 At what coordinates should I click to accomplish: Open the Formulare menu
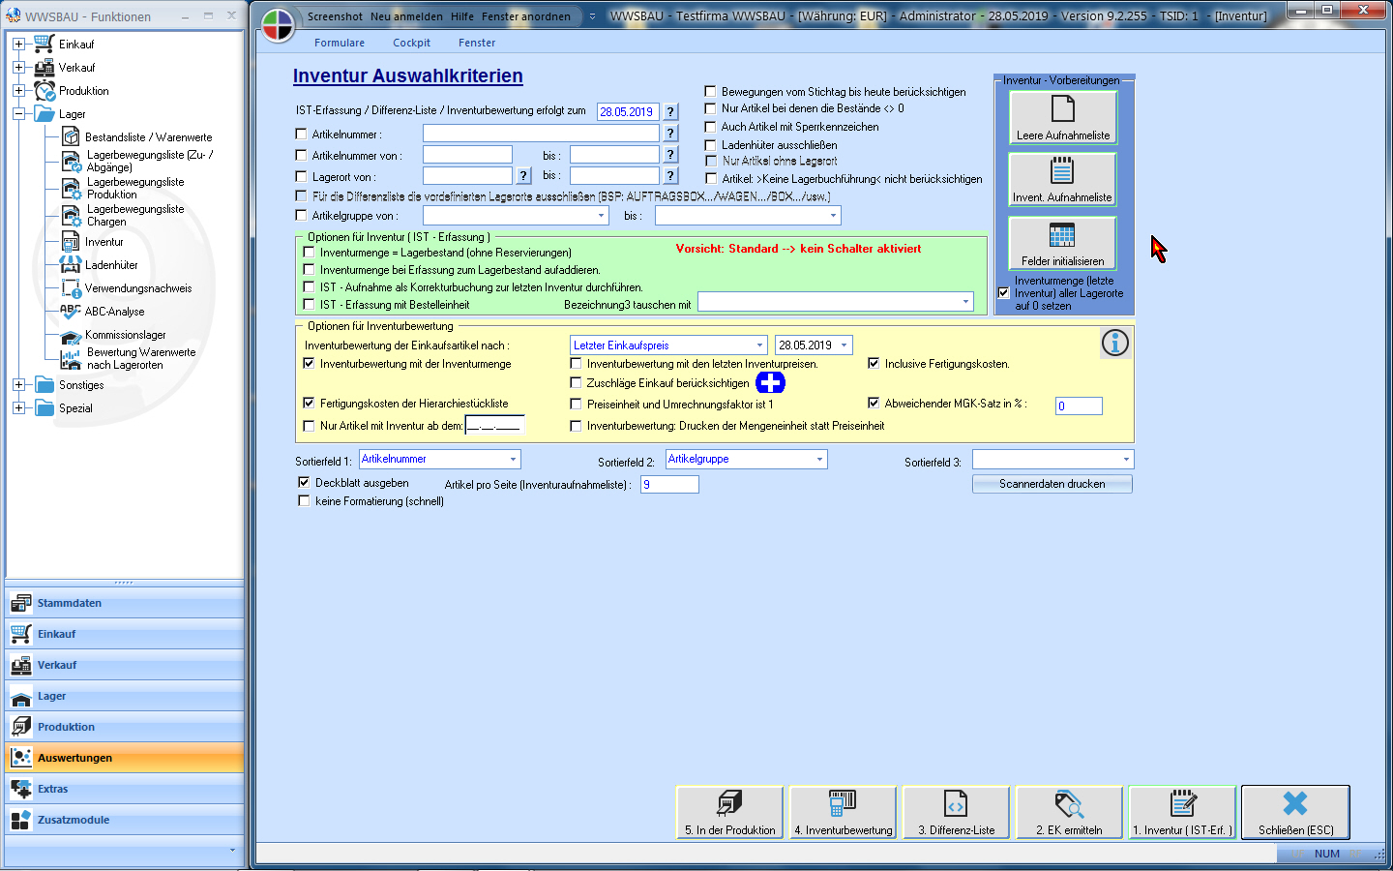point(340,43)
